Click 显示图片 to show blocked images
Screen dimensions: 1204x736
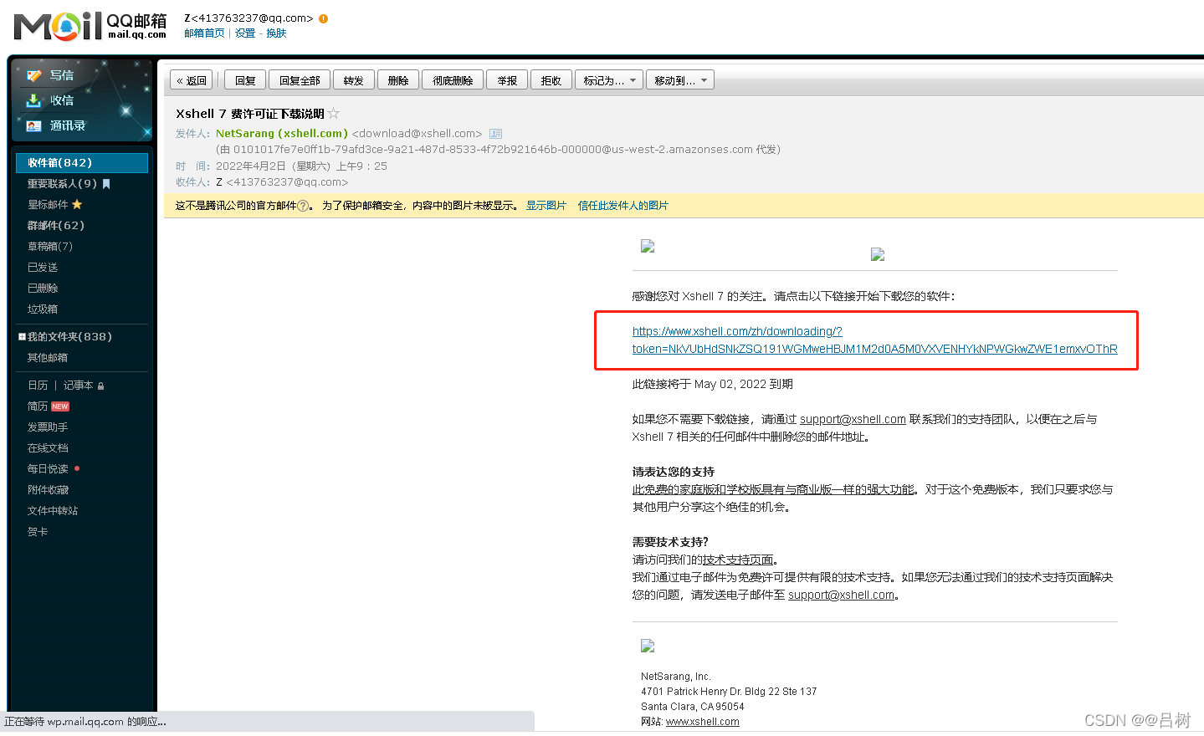pyautogui.click(x=546, y=205)
